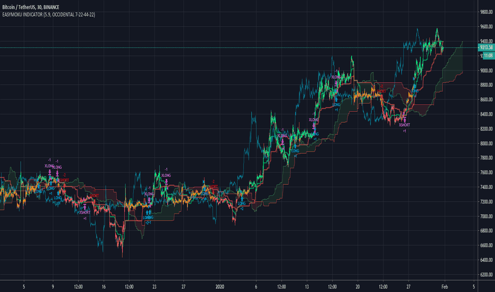Click the 6400.00 price axis label

pyautogui.click(x=487, y=260)
